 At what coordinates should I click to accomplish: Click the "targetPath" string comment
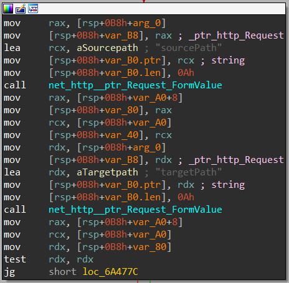click(x=189, y=172)
